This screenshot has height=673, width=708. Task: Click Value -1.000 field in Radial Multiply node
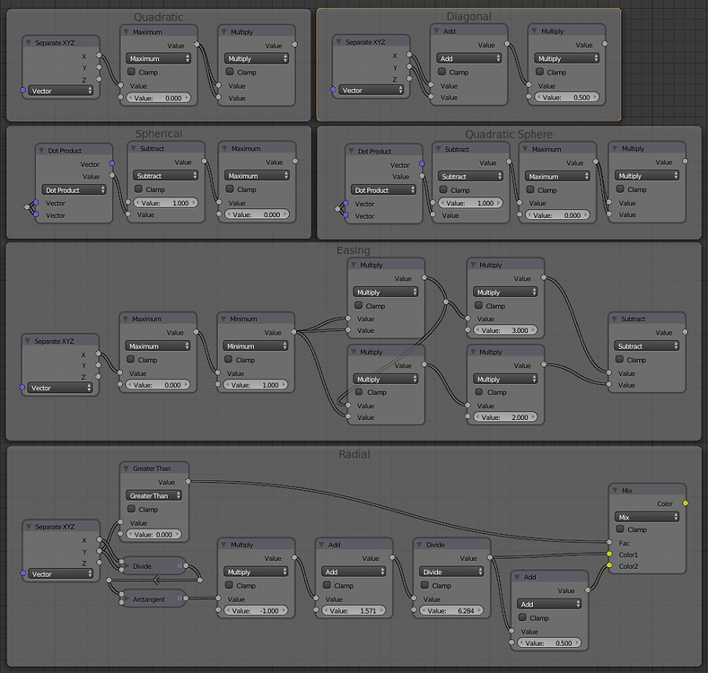pos(256,611)
